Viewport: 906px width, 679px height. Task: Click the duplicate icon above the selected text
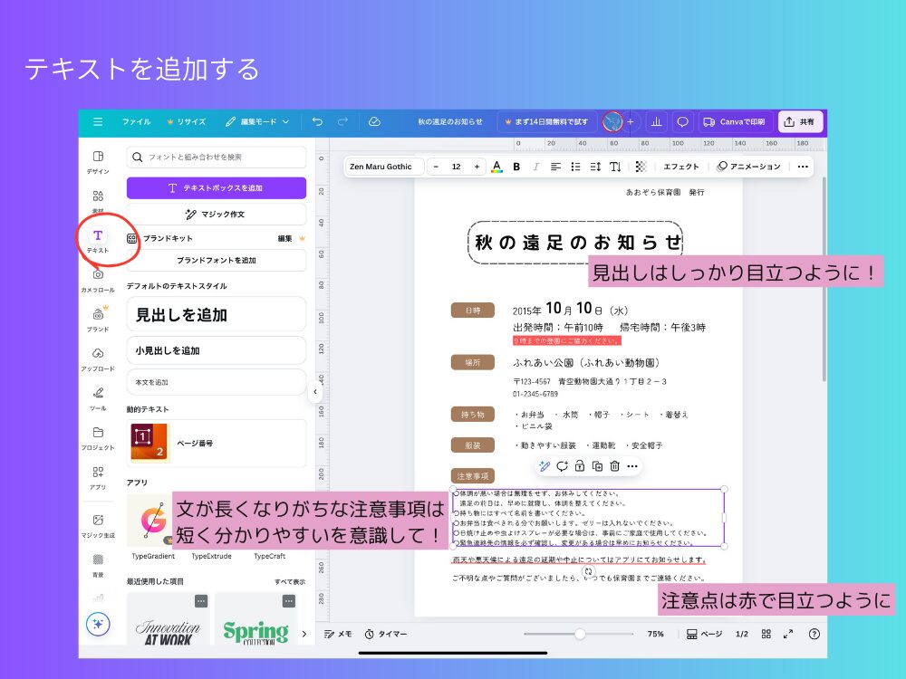click(x=597, y=465)
